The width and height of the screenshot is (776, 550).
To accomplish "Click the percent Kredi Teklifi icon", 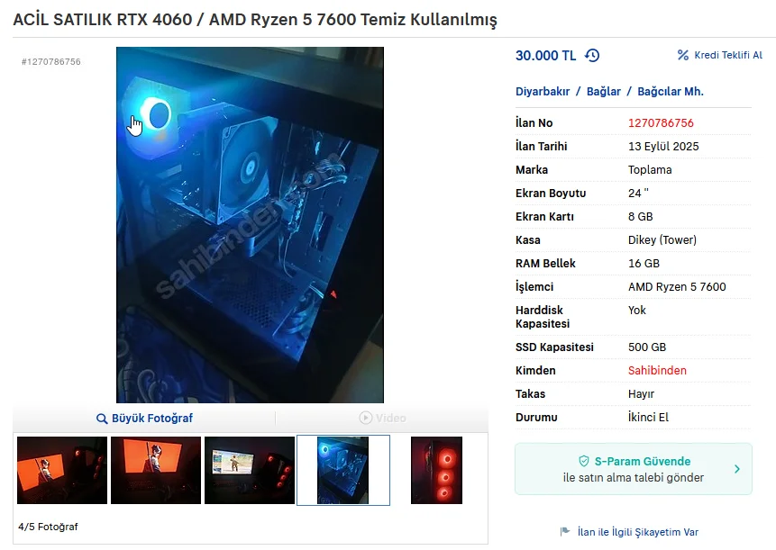I will tap(683, 55).
